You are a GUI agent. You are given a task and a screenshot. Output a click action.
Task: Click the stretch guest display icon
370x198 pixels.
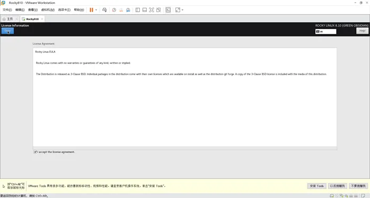tap(178, 10)
